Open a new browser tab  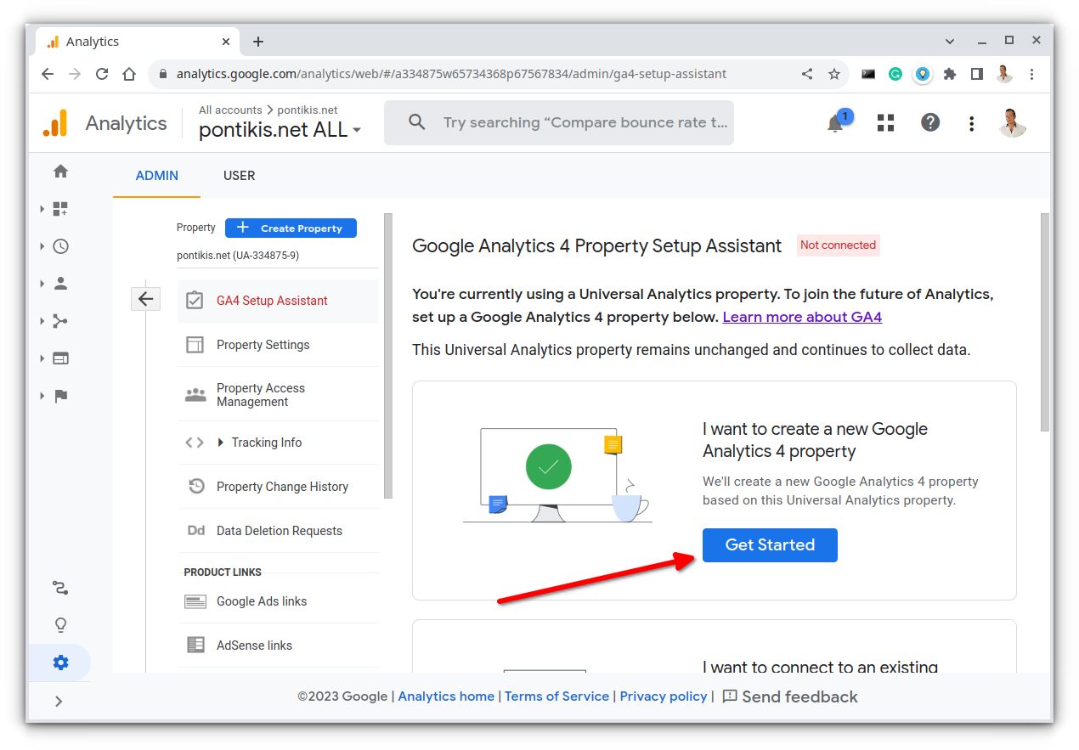(x=258, y=42)
